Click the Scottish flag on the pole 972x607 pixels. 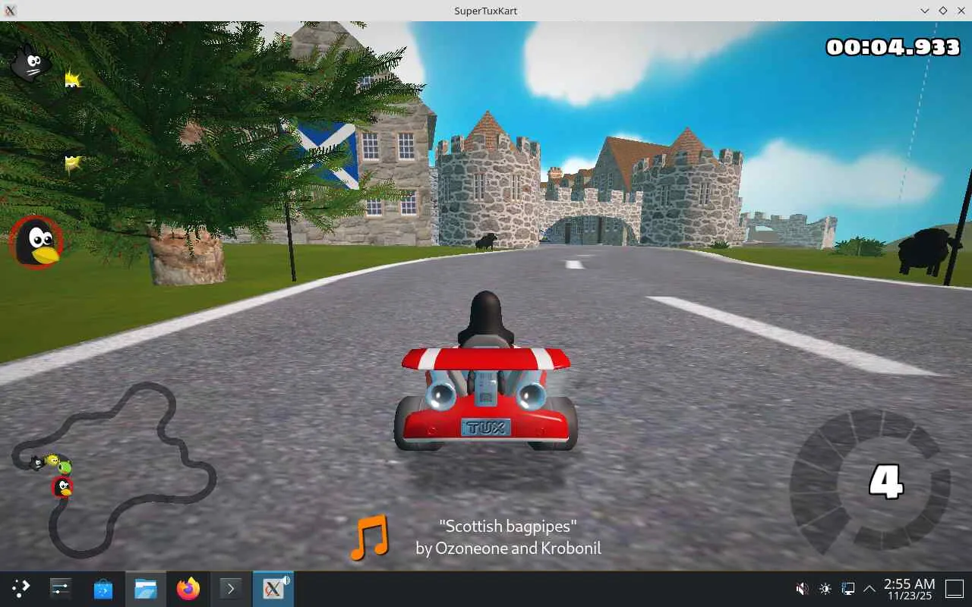[x=328, y=155]
